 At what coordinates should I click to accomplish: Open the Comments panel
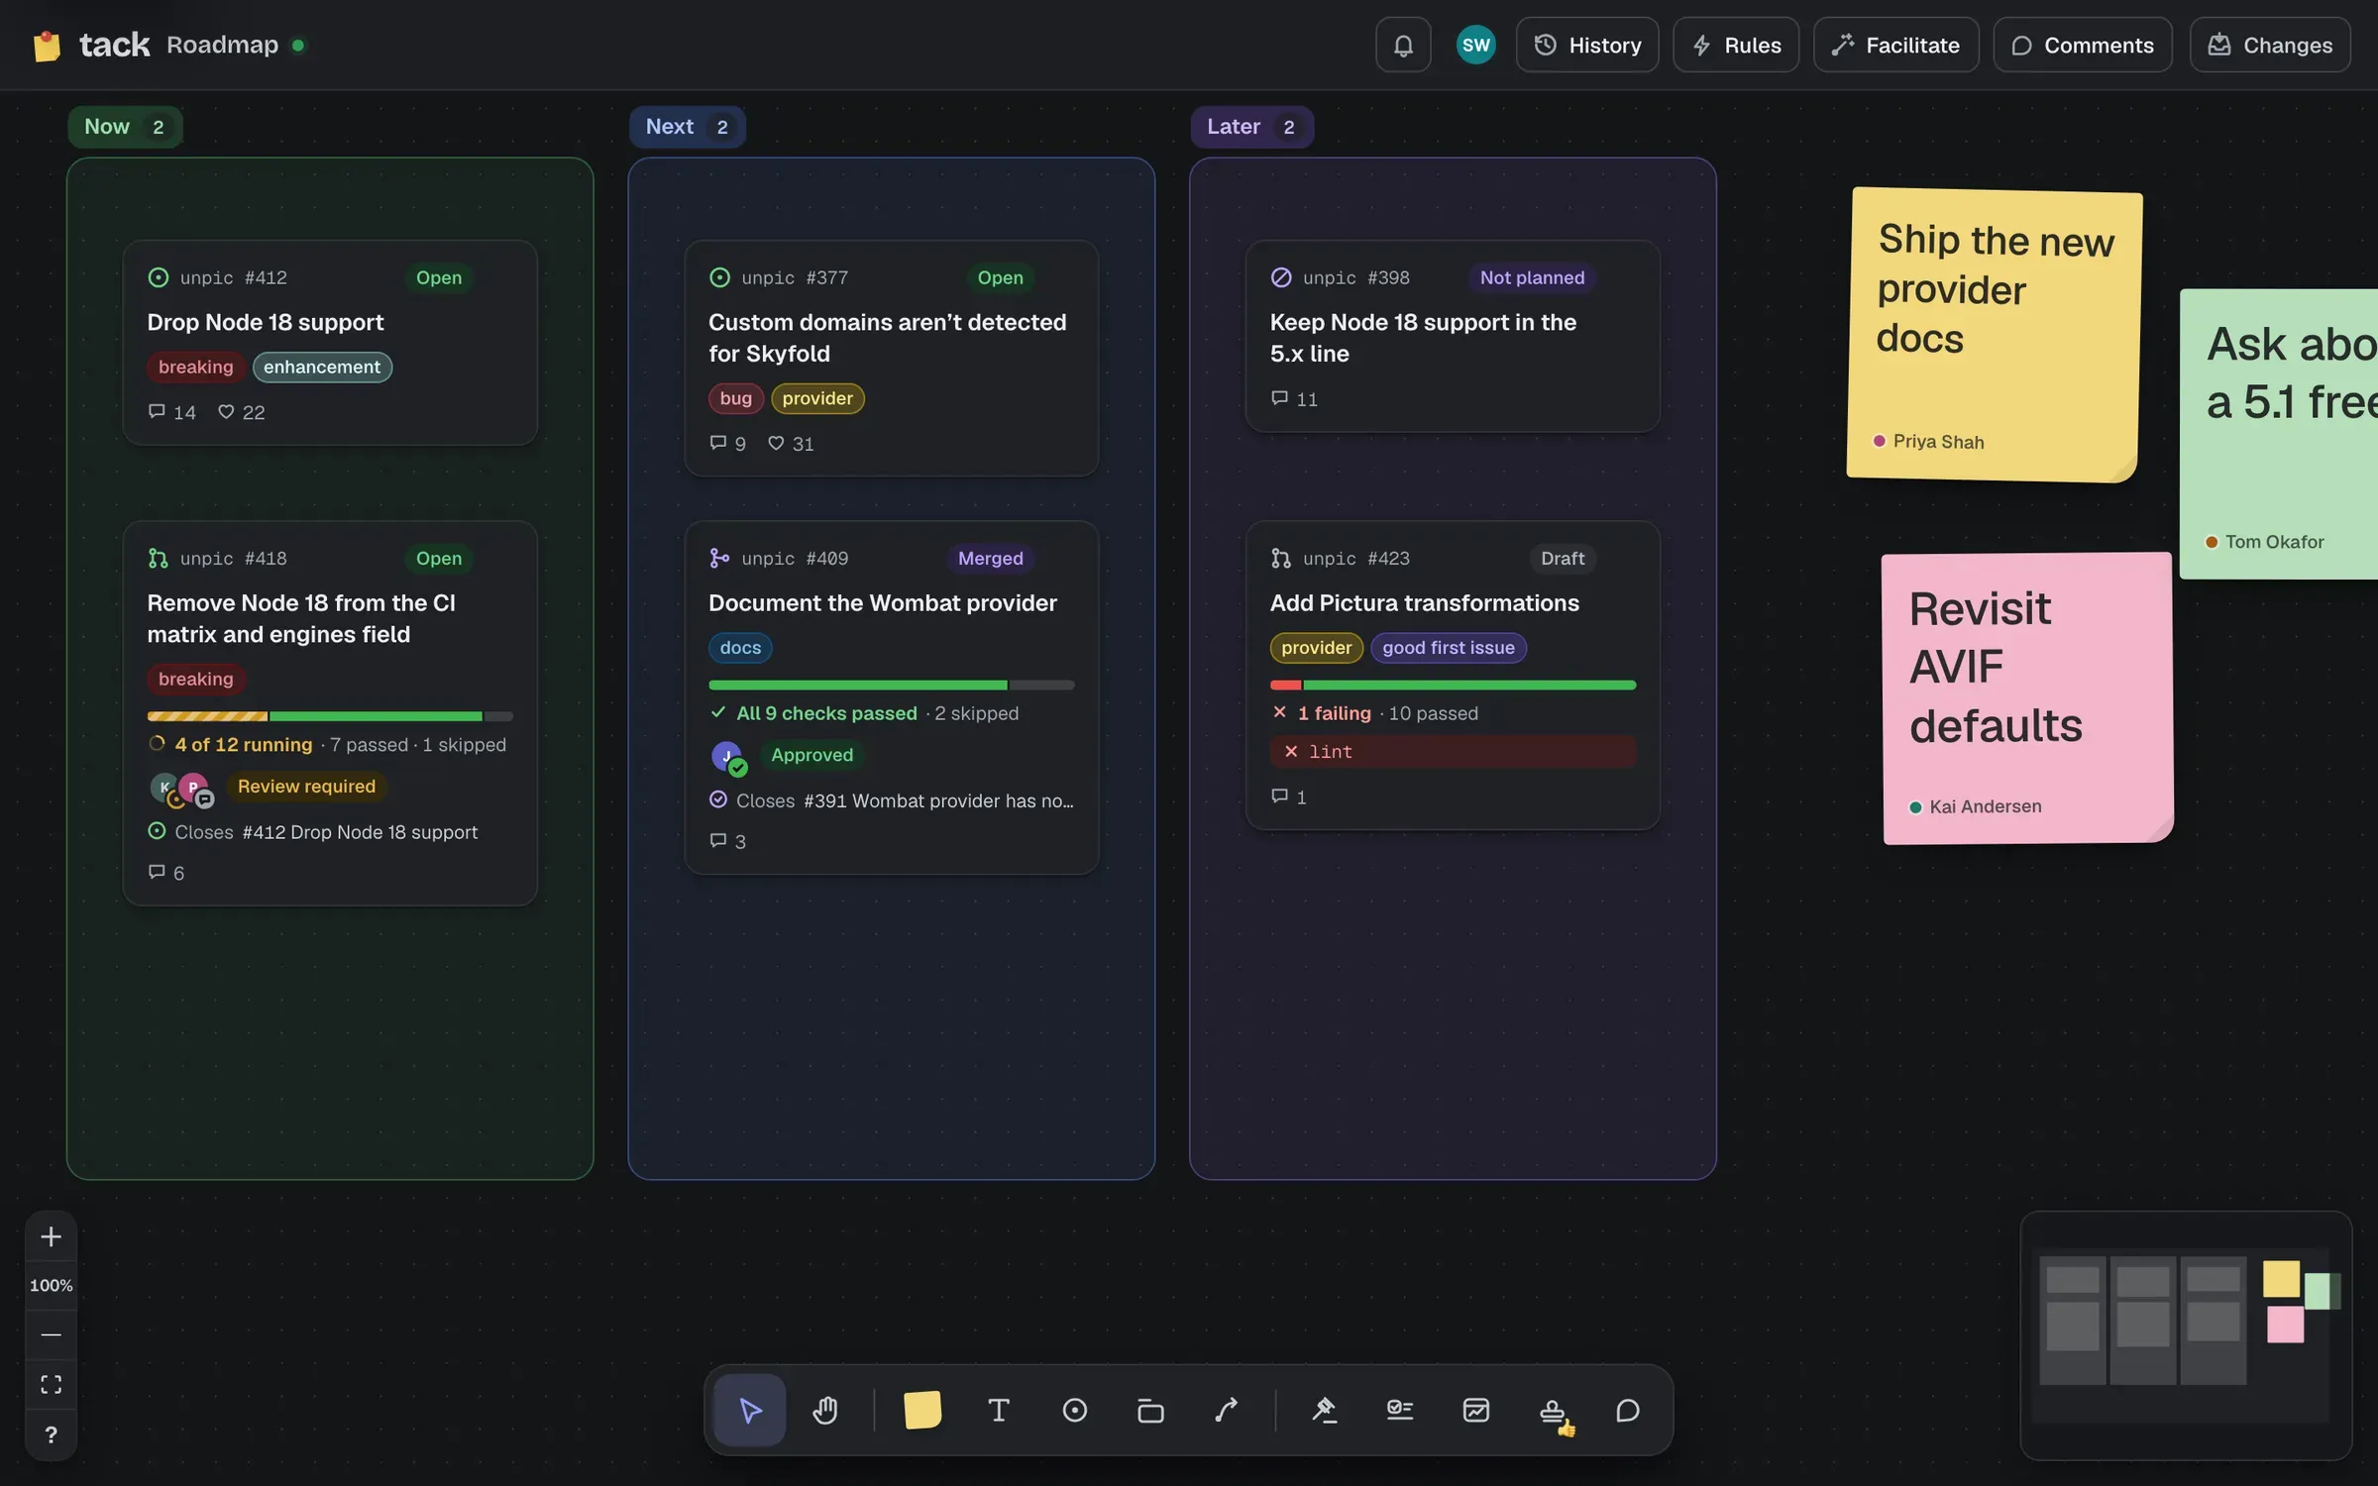pos(2083,45)
